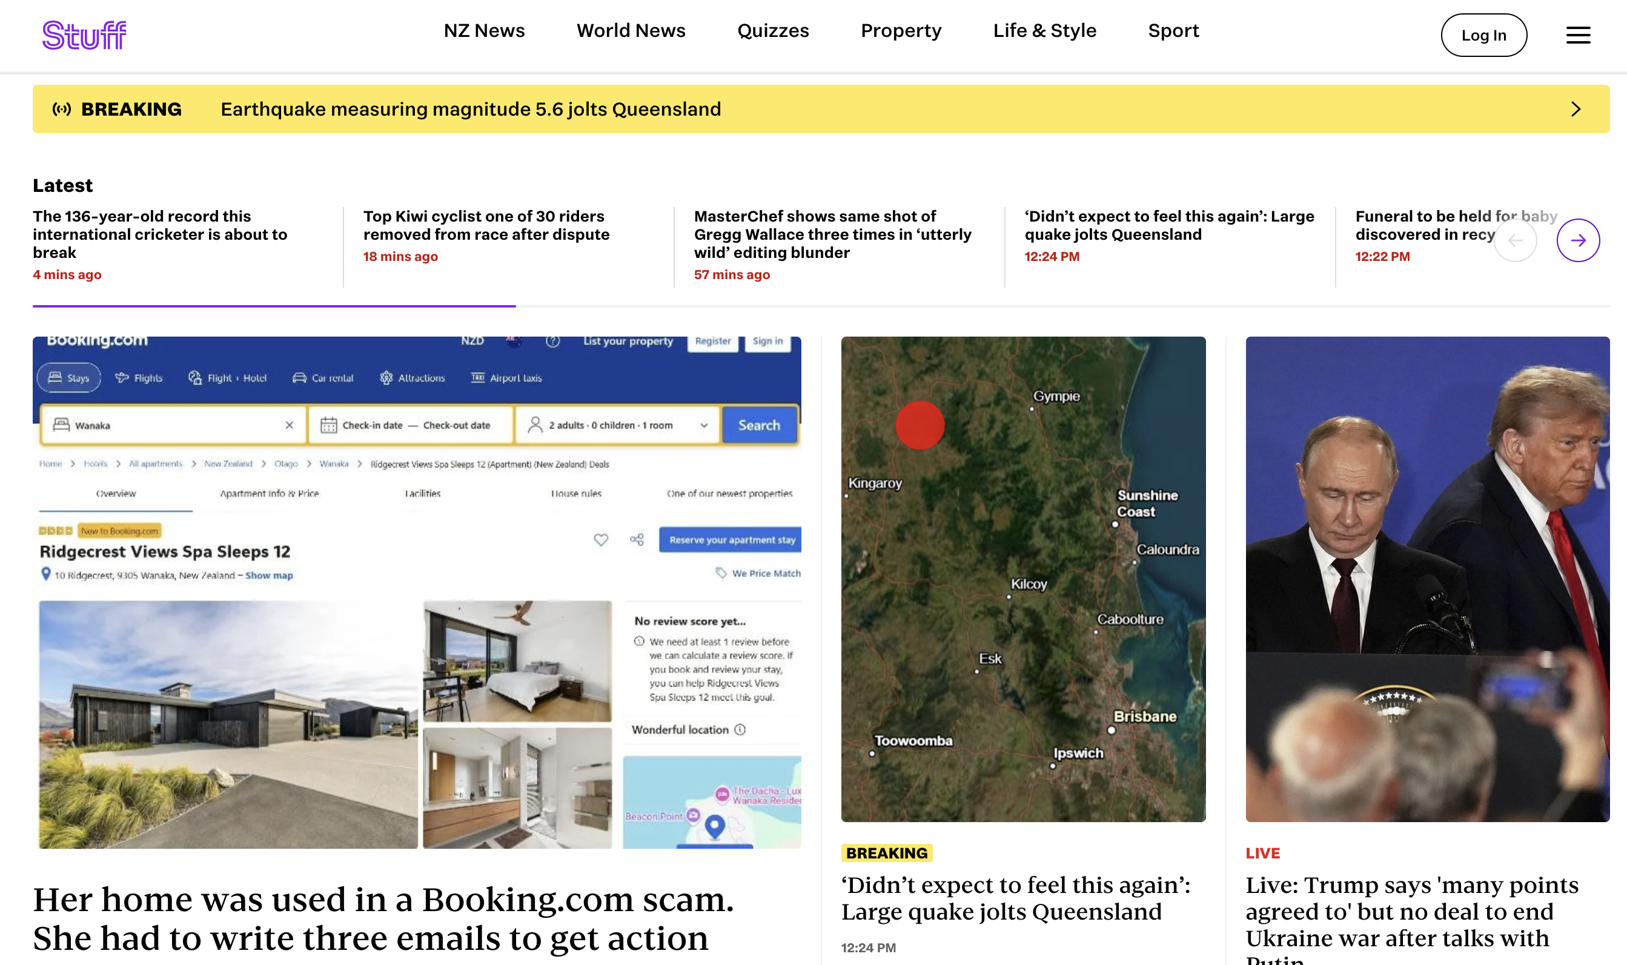
Task: Expand breaking banner with right chevron
Action: click(1575, 109)
